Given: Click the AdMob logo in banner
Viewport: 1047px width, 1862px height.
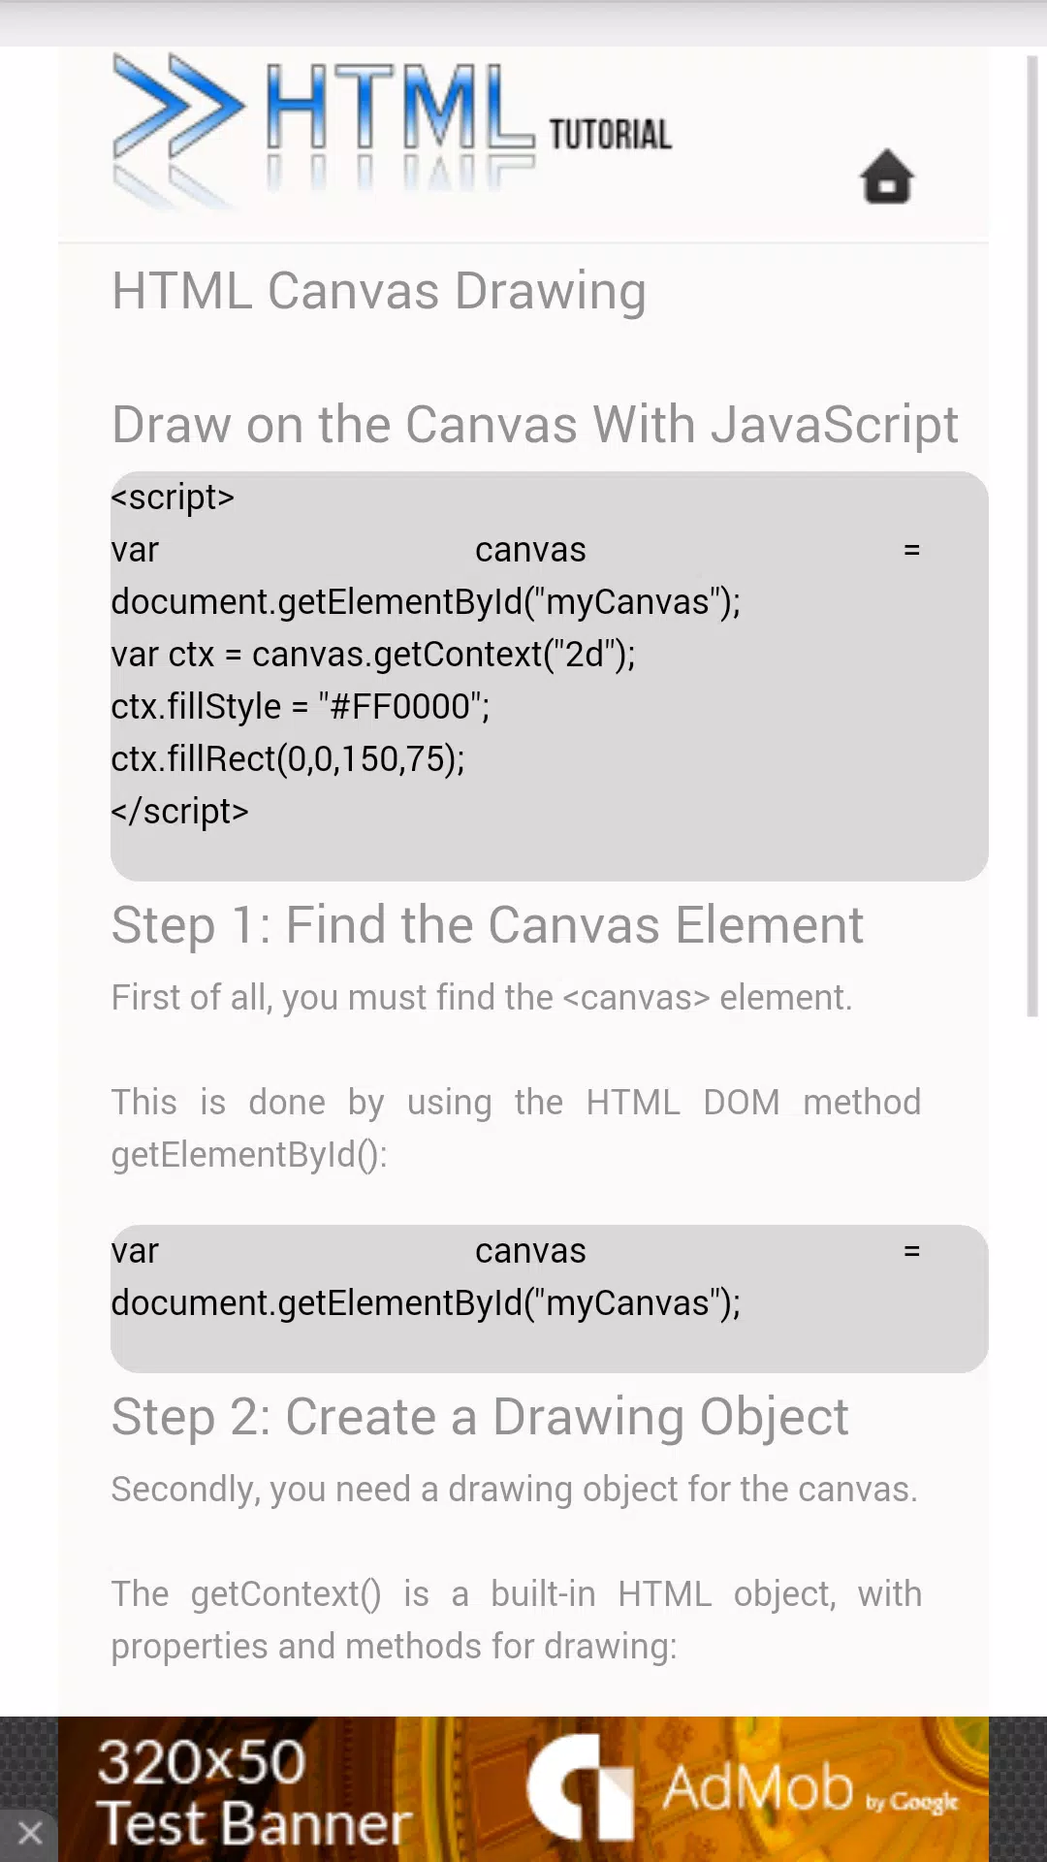Looking at the screenshot, I should click(x=742, y=1788).
